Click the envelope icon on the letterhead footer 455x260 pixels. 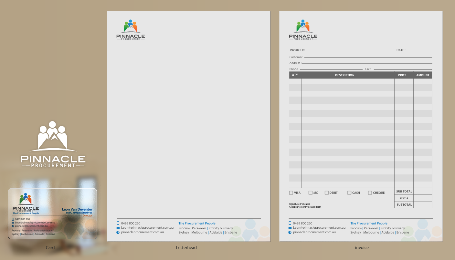click(118, 228)
